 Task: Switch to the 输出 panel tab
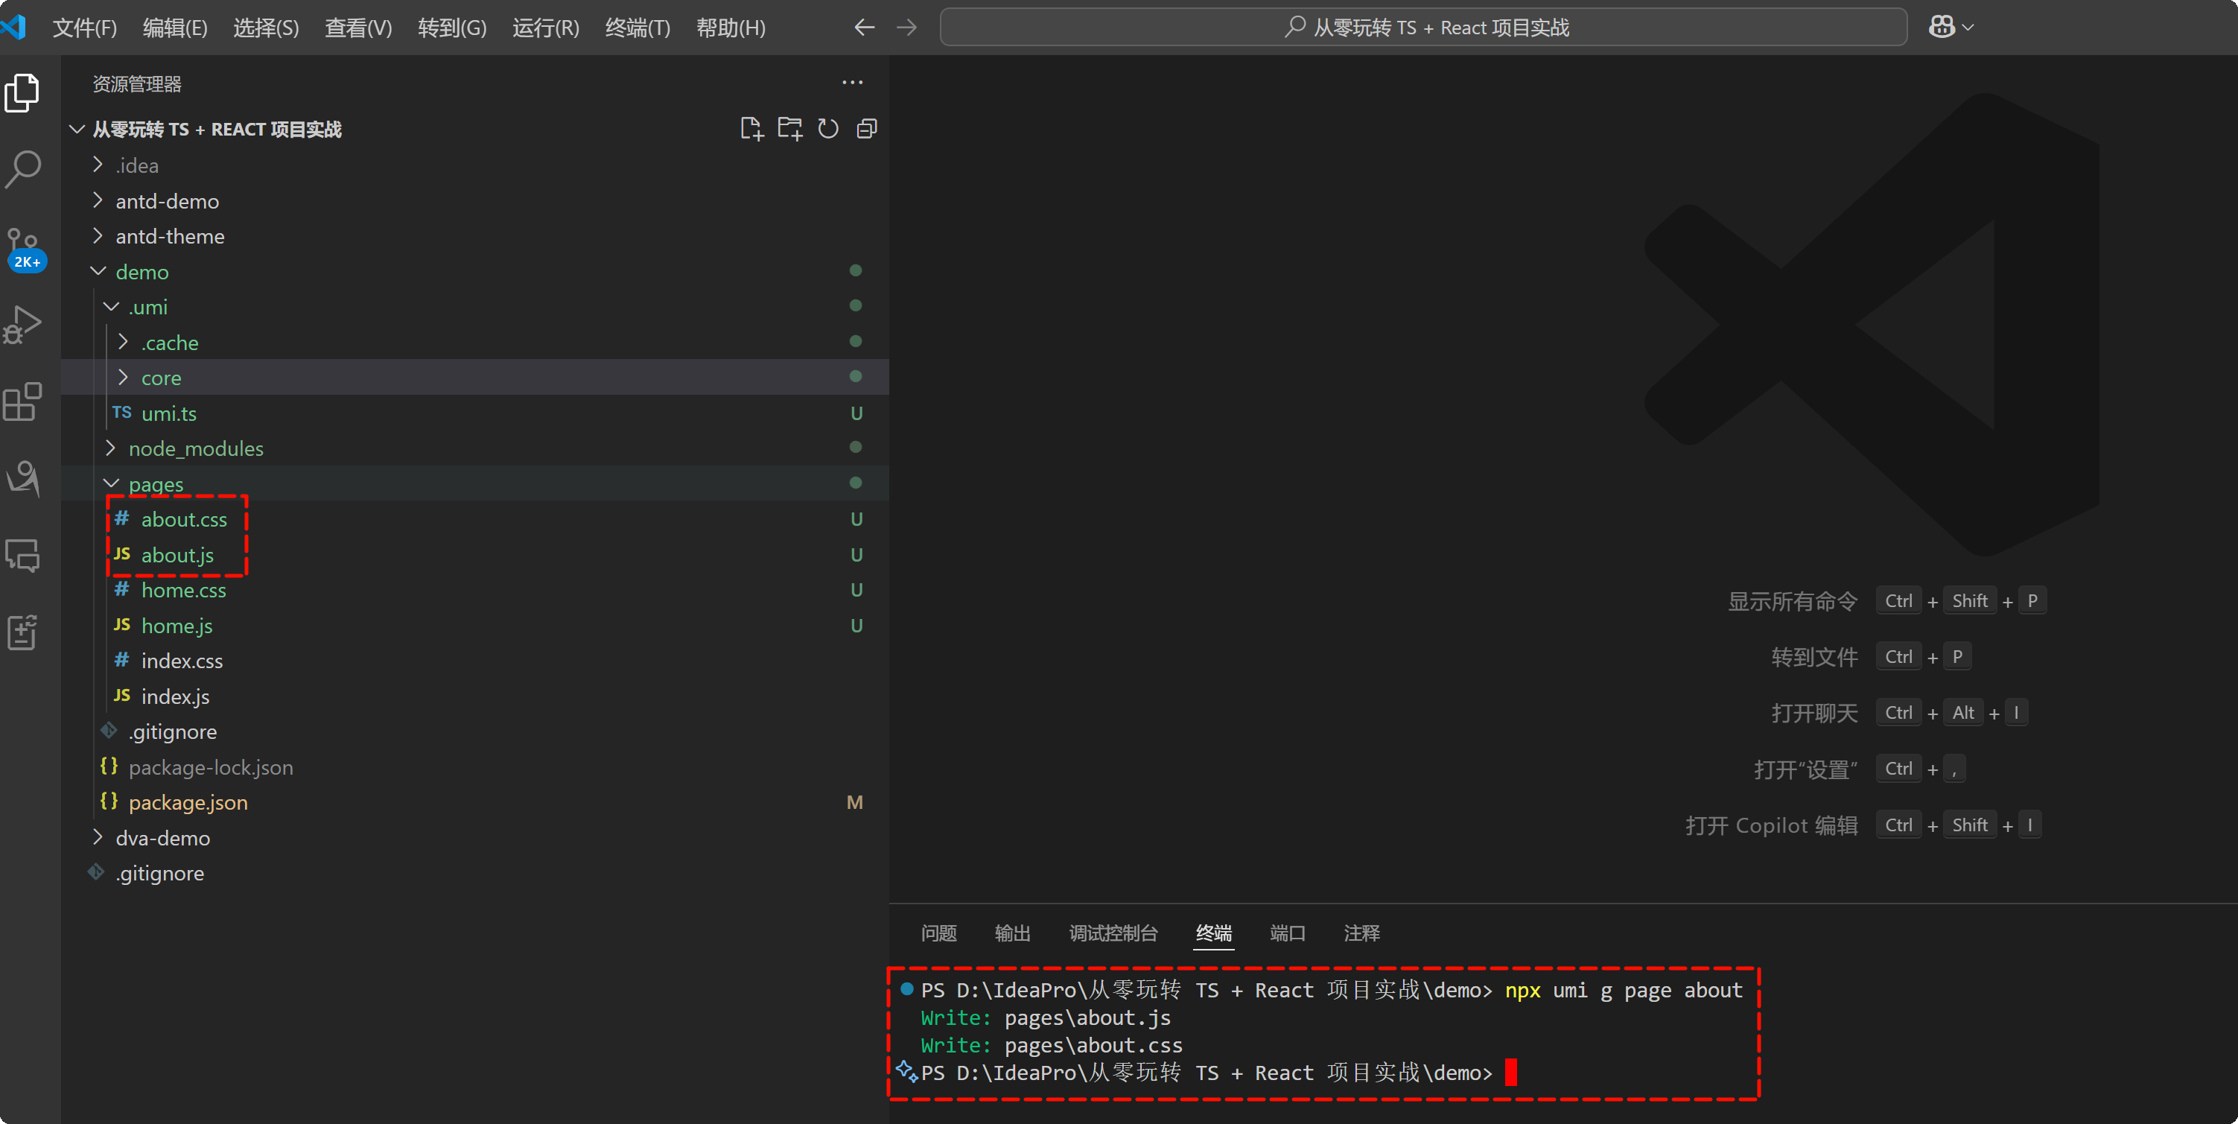(x=1012, y=933)
